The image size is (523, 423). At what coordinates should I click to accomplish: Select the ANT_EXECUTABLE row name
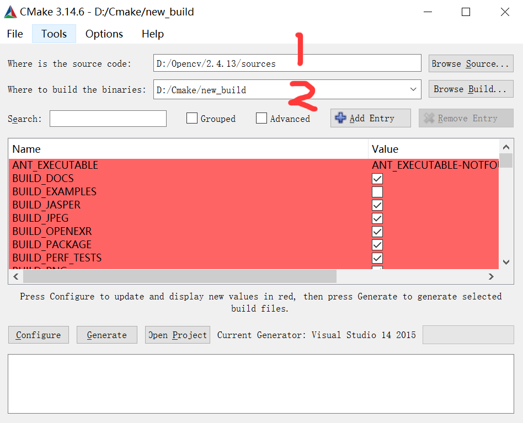(55, 165)
